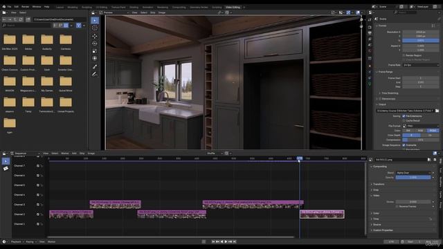The width and height of the screenshot is (443, 249).
Task: Toggle Render Region checkbox
Action: click(x=404, y=55)
